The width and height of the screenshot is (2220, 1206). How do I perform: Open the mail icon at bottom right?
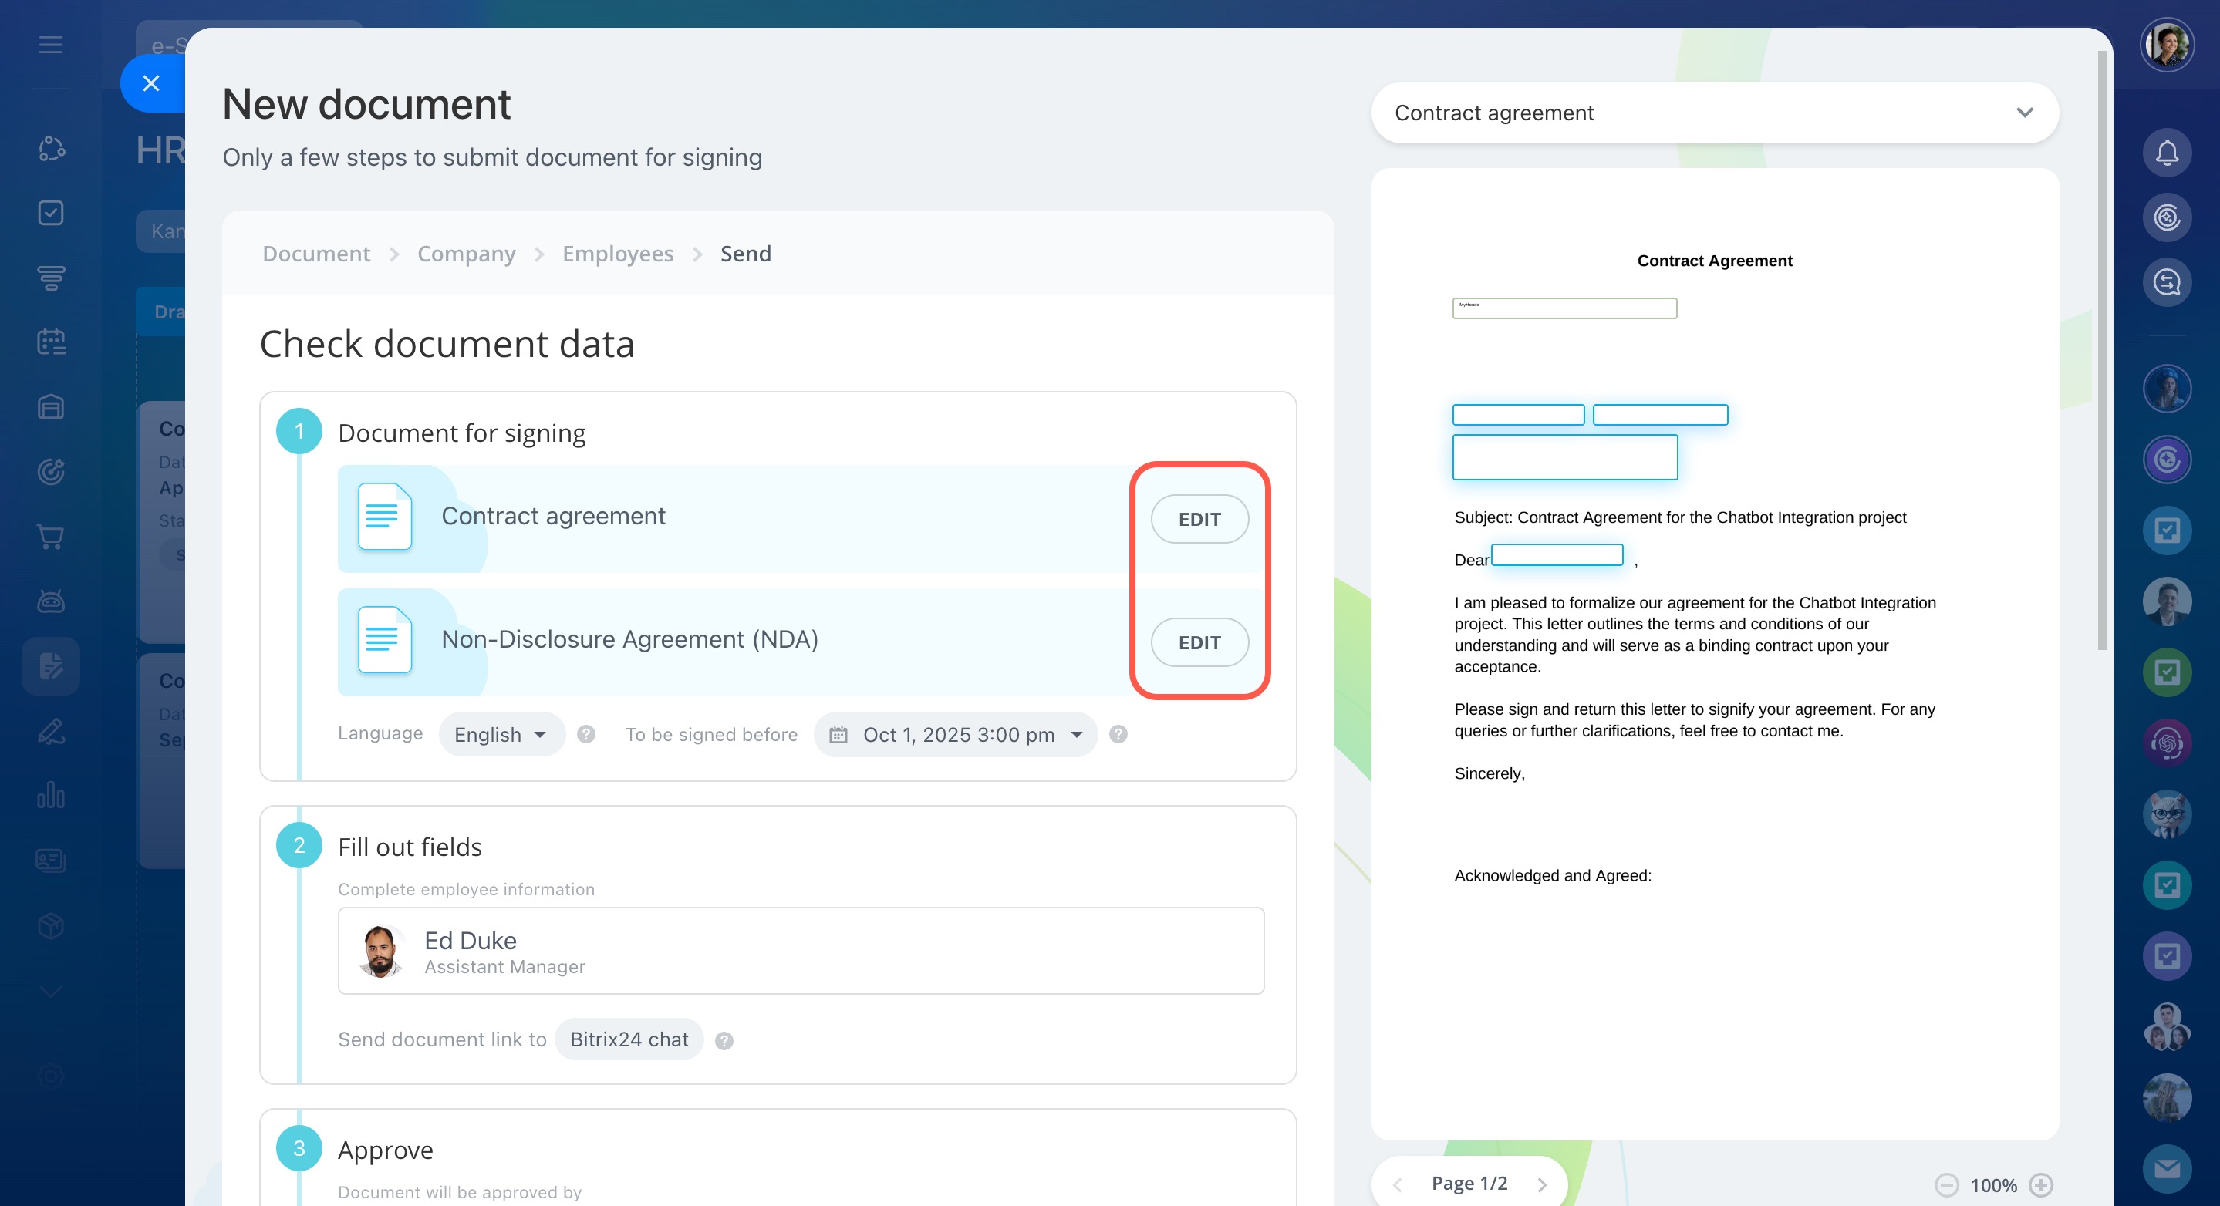tap(2167, 1169)
